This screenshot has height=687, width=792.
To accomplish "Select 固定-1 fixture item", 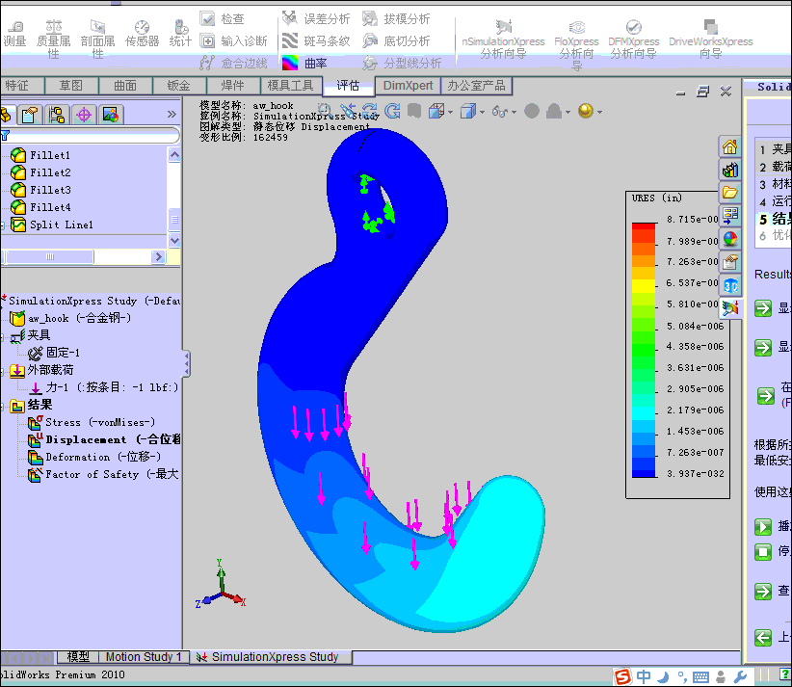I will tap(54, 353).
